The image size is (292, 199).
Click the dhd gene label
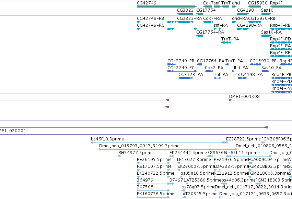tap(236, 3)
